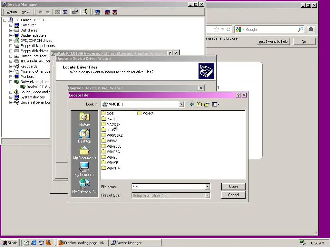330x247 pixels.
Task: Click Scan for hardware changes icon
Action: point(97,12)
